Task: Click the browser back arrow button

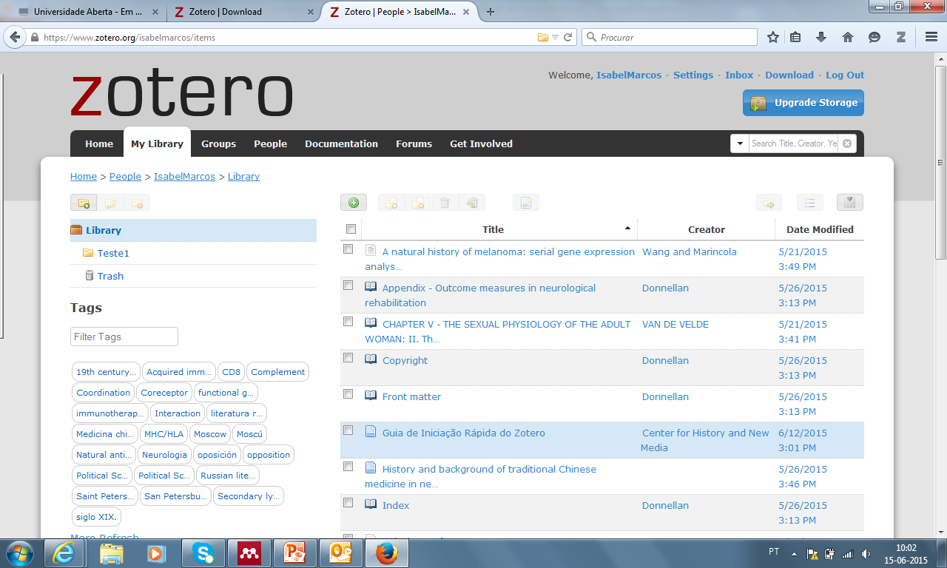Action: pos(15,37)
